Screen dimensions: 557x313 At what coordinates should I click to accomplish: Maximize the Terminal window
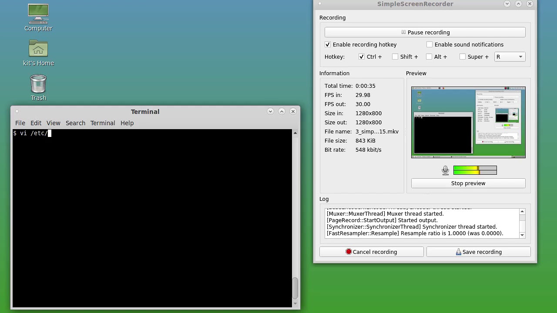coord(282,111)
